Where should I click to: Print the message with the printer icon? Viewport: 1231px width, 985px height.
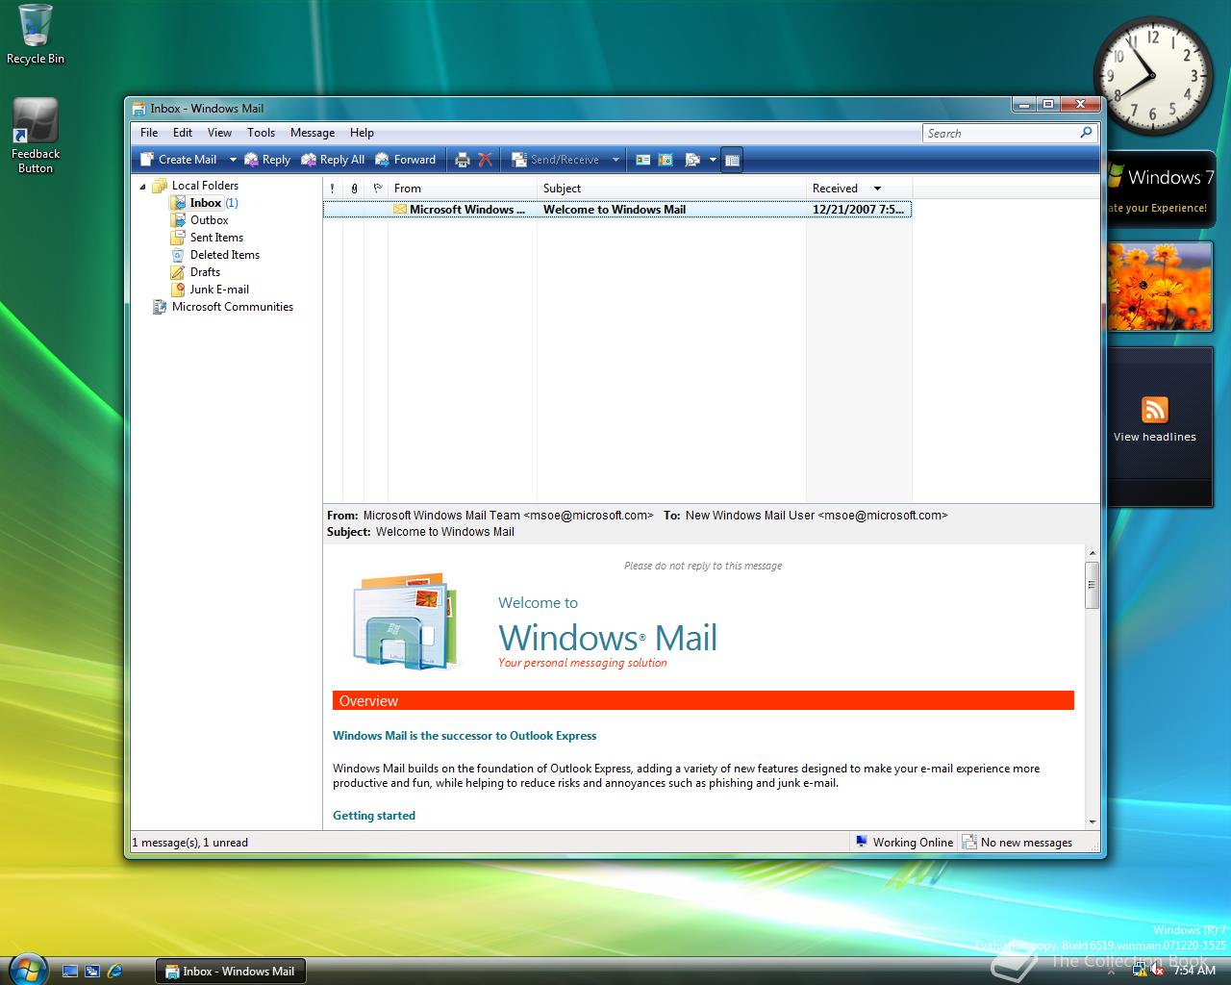coord(462,160)
